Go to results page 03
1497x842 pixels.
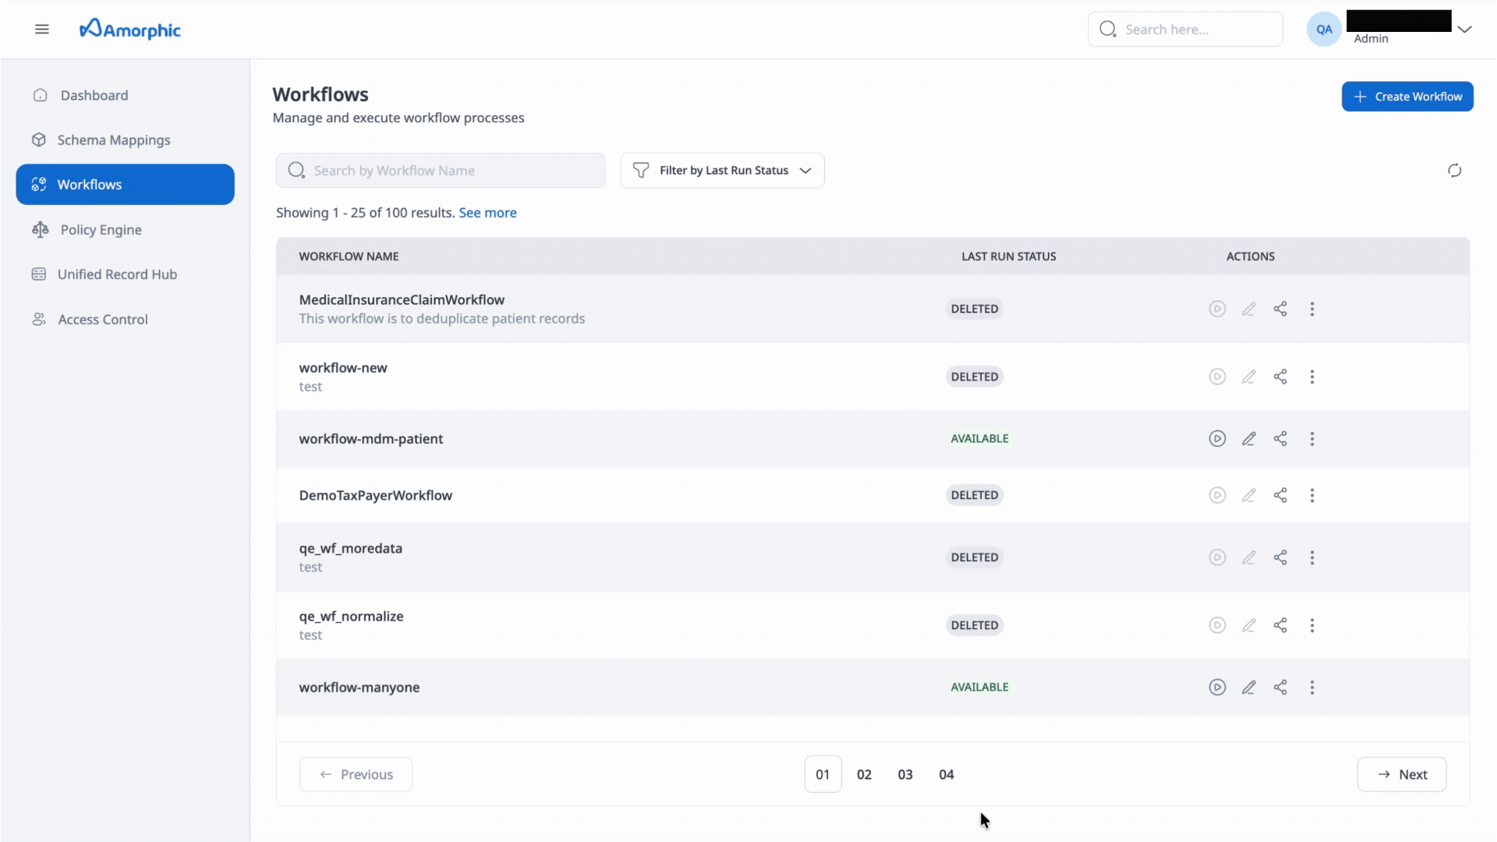coord(905,774)
